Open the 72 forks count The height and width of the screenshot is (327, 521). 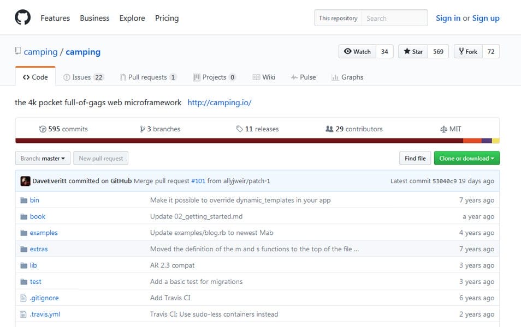pos(491,51)
